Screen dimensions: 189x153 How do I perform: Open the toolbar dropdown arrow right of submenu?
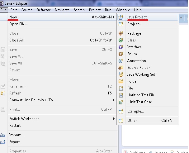coord(181,18)
